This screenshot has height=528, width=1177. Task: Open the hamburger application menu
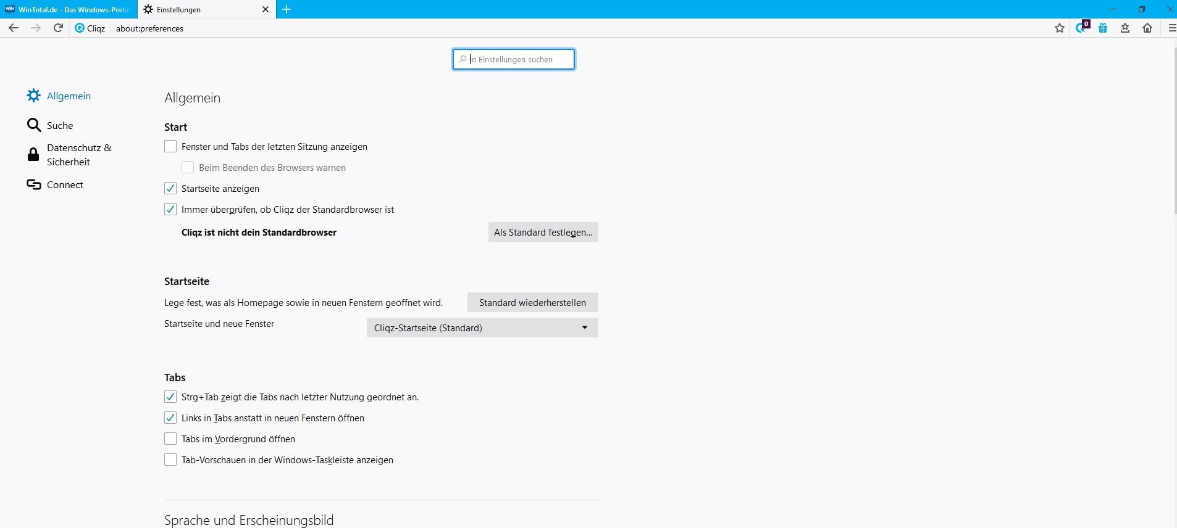click(1171, 28)
